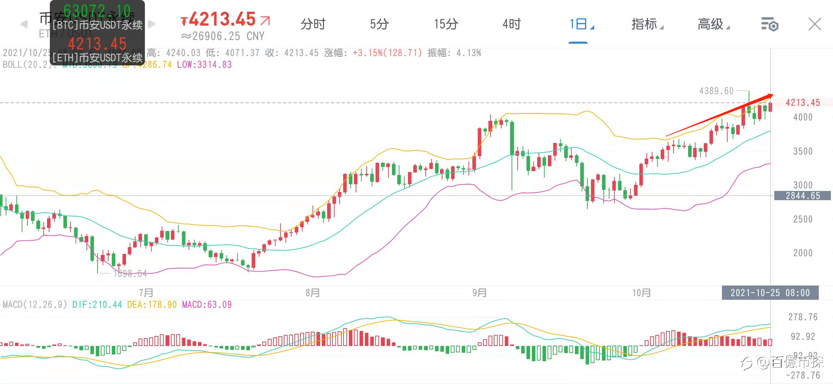The width and height of the screenshot is (833, 384).
Task: Click the 低: 4071.37 value
Action: tap(232, 53)
